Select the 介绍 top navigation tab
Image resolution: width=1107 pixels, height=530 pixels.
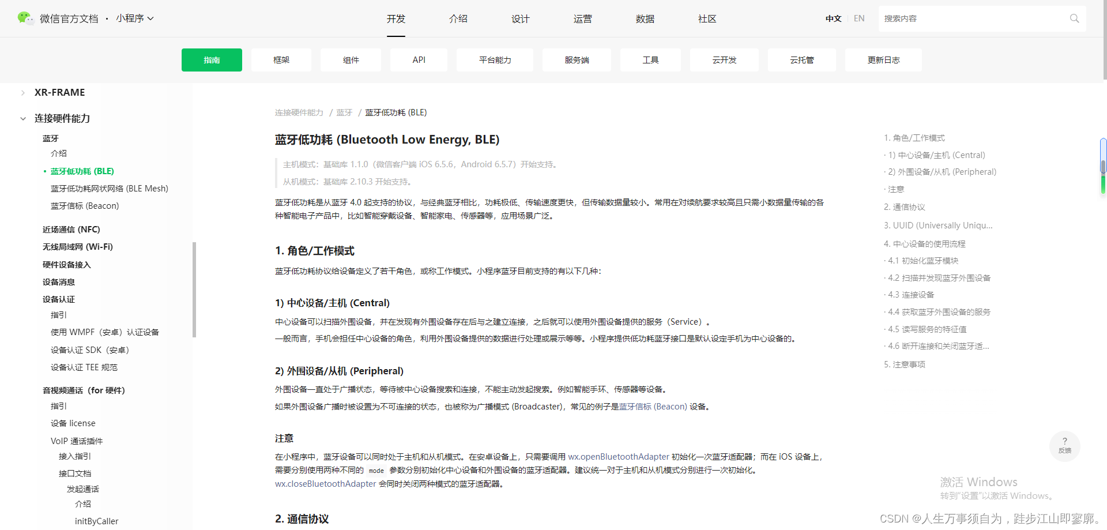tap(458, 19)
